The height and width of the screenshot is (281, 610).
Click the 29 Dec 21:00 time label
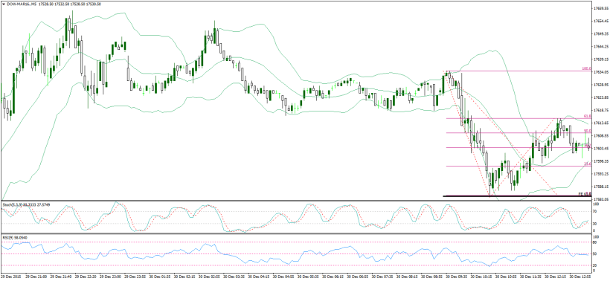(36, 277)
